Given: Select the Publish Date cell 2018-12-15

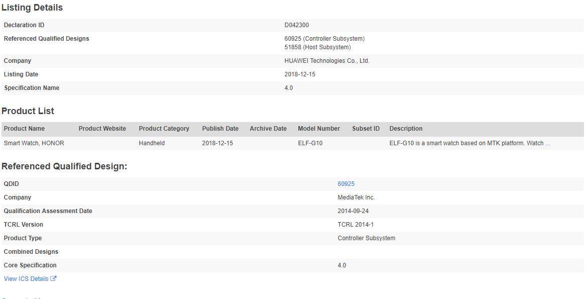Looking at the screenshot, I should [x=217, y=143].
